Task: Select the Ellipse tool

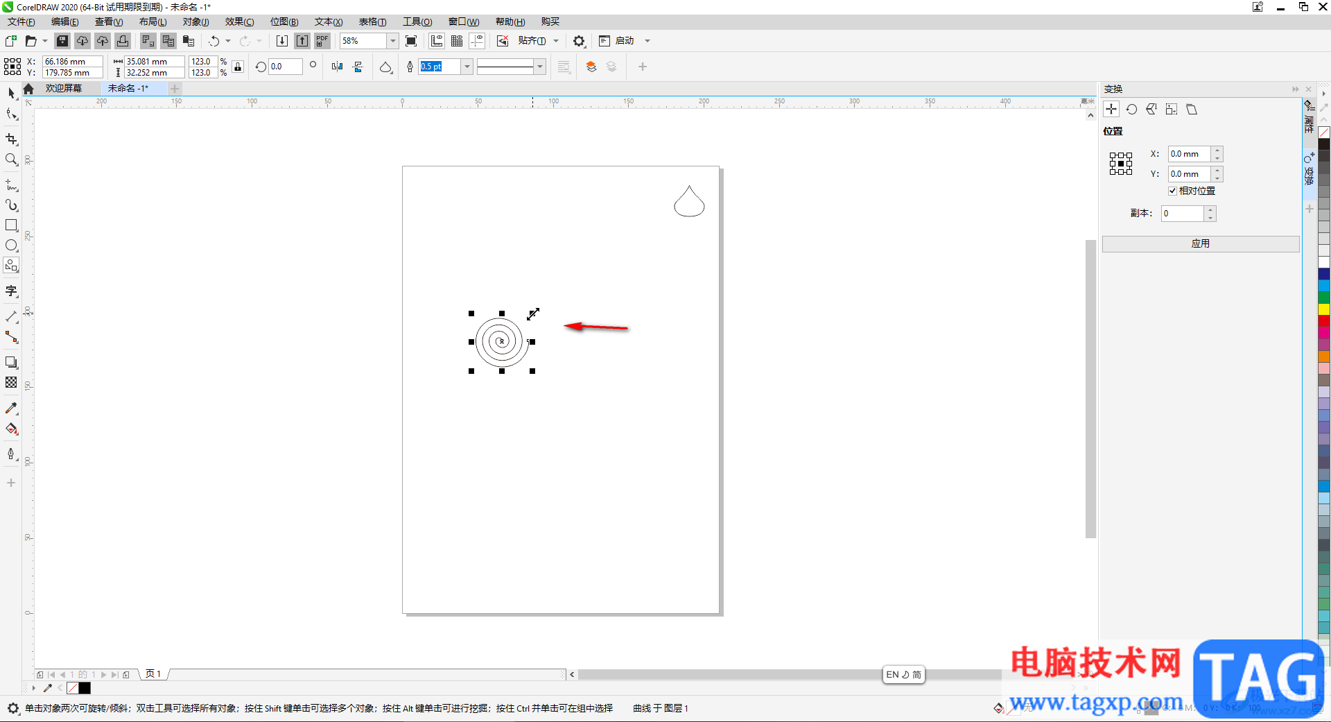Action: click(x=11, y=246)
